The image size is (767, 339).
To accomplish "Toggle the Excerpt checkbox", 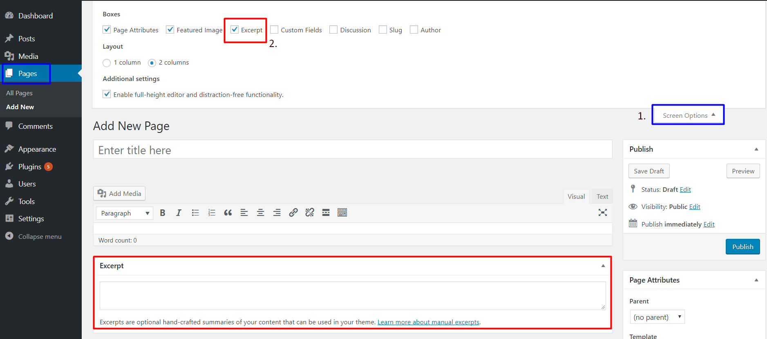I will [x=235, y=29].
